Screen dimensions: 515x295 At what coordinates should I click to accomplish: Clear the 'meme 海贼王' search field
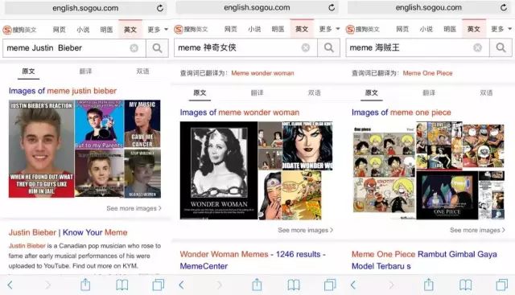point(477,48)
